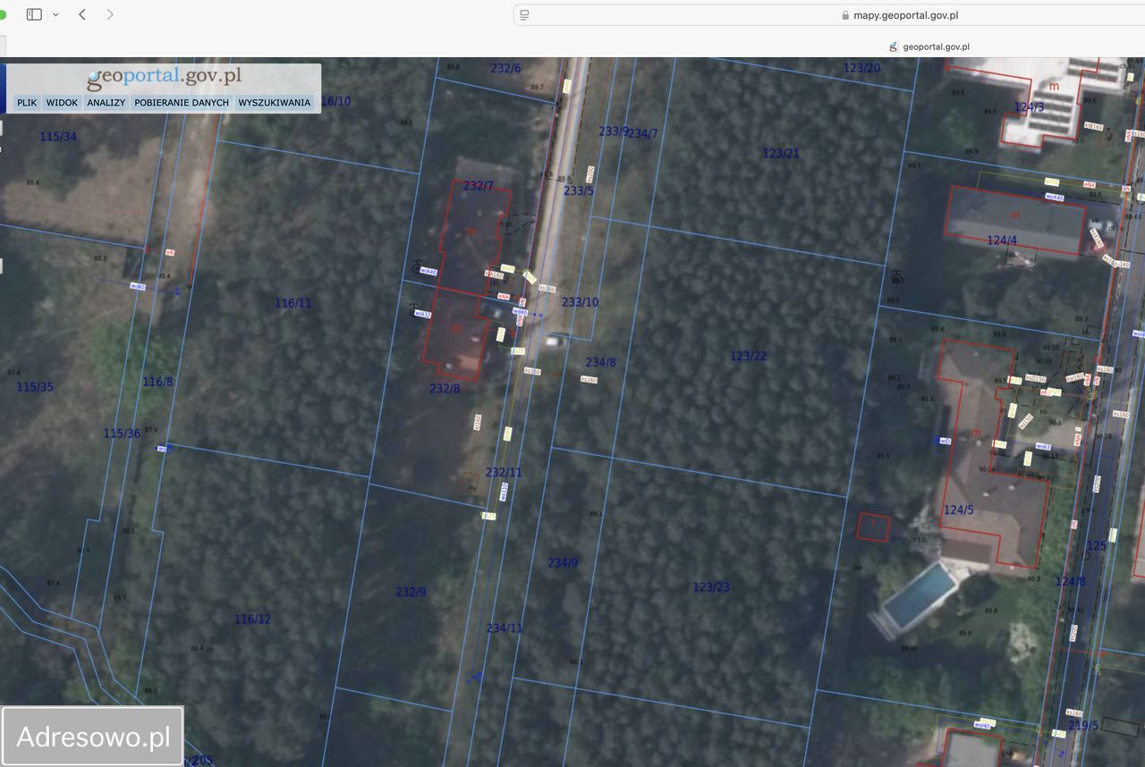
Task: Select parcel label 234/9 on the map
Action: coord(563,563)
